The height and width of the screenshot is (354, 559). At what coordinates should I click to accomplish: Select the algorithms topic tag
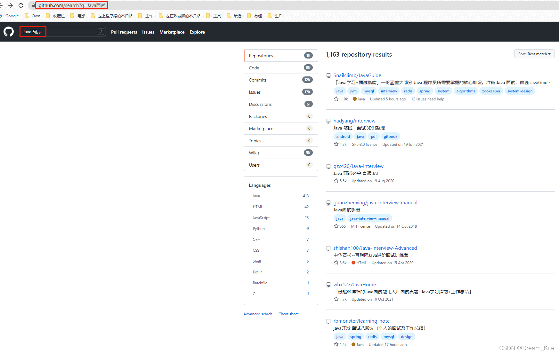[x=466, y=91]
